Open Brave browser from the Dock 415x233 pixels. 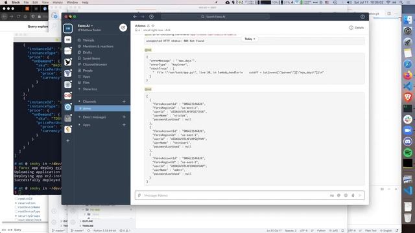click(x=408, y=97)
